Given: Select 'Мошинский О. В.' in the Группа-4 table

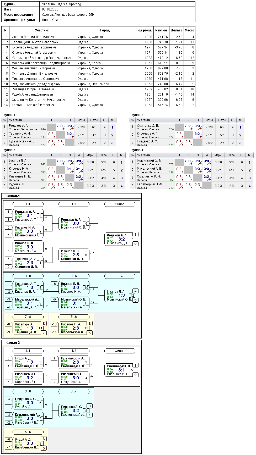Looking at the screenshot, I should [x=149, y=161].
